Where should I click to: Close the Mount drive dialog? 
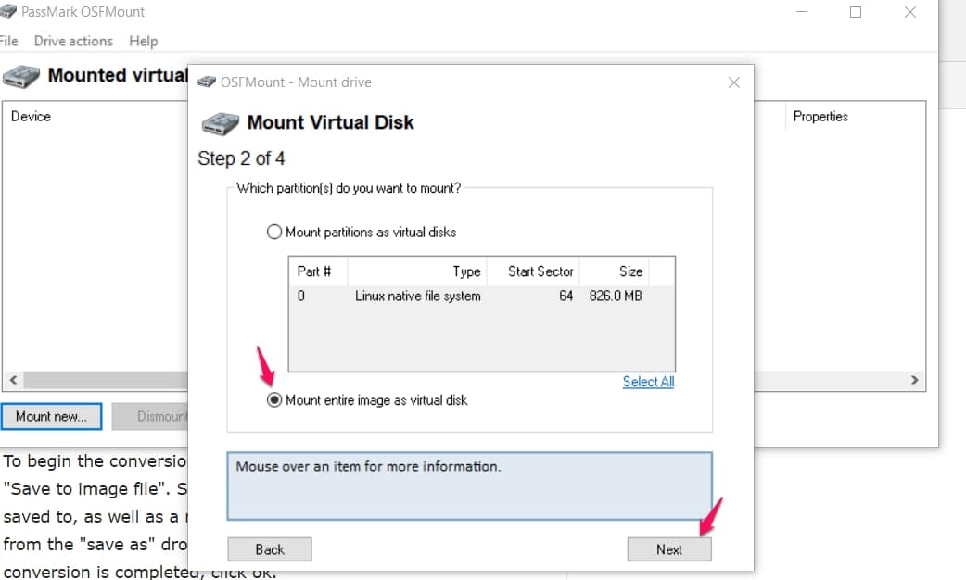733,82
